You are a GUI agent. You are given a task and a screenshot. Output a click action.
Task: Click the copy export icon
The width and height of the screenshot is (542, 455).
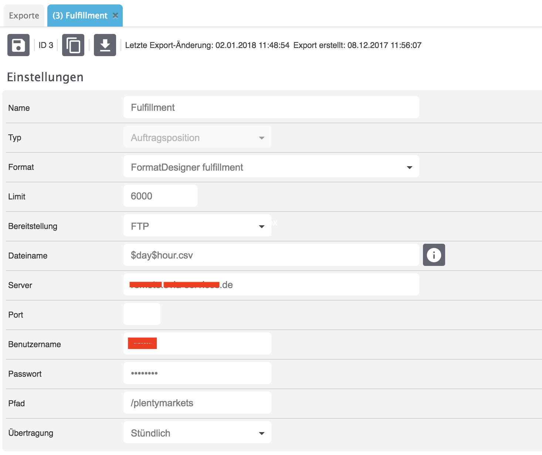point(73,45)
